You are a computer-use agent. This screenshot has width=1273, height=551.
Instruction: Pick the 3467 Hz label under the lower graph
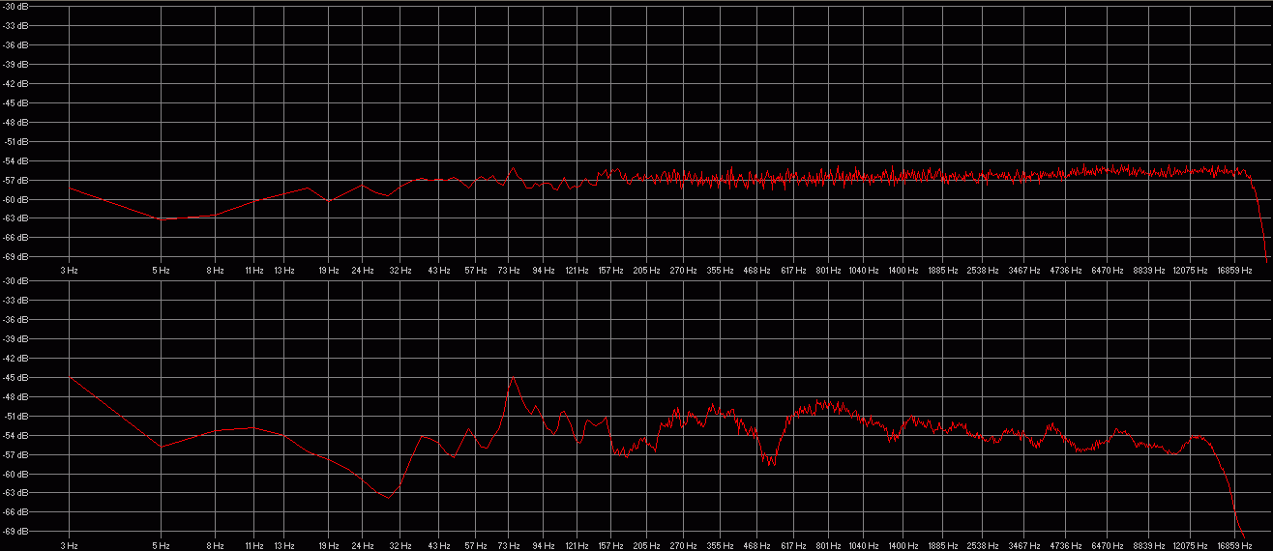(1024, 545)
